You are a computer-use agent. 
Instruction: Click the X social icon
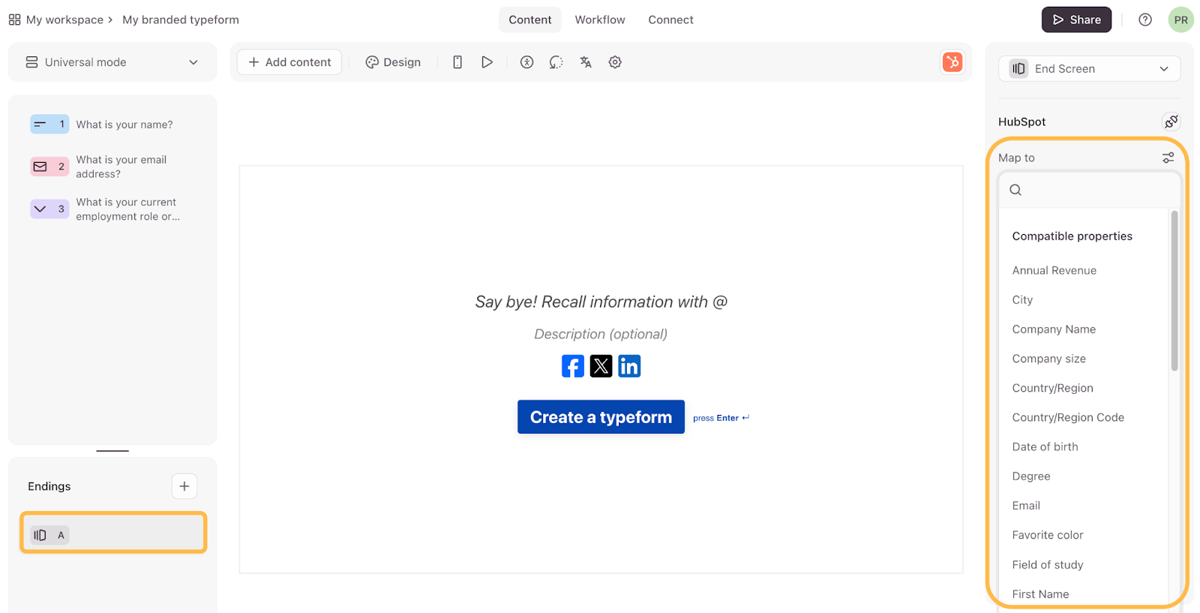click(601, 366)
